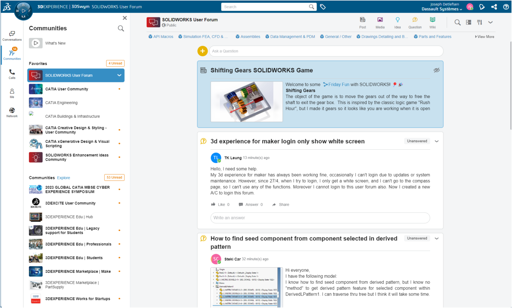The image size is (512, 308).
Task: Open the Media sharing tool
Action: coord(380,22)
